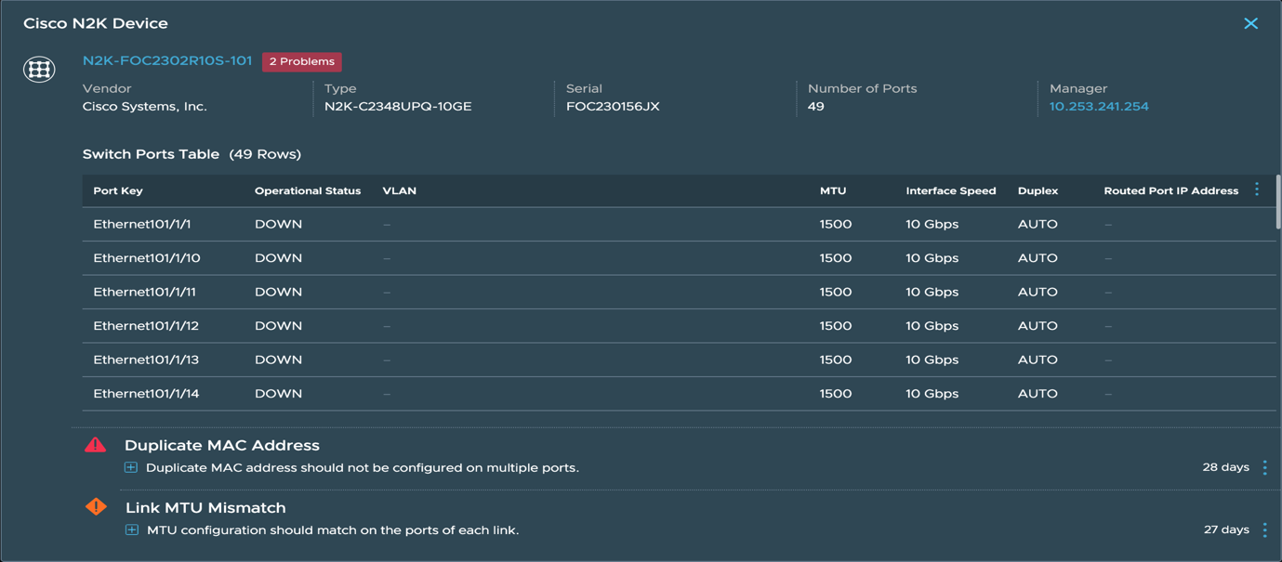Close the Cisco N2K Device panel
The height and width of the screenshot is (562, 1282).
click(1250, 23)
